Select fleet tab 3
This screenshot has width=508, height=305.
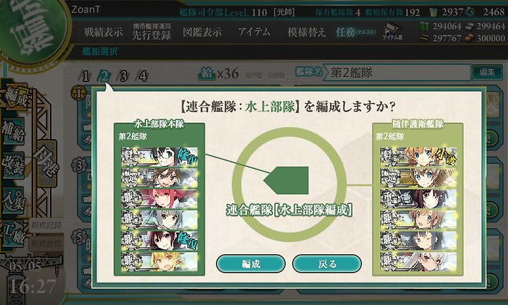click(x=123, y=76)
